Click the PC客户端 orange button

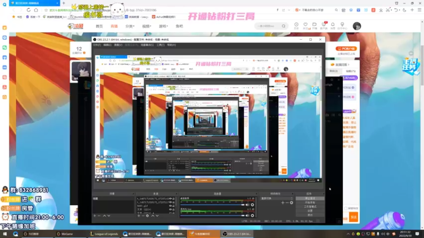pyautogui.click(x=346, y=49)
